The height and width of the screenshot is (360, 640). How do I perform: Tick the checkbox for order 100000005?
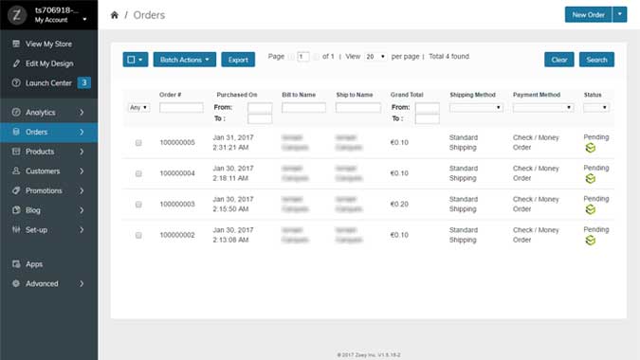[138, 143]
